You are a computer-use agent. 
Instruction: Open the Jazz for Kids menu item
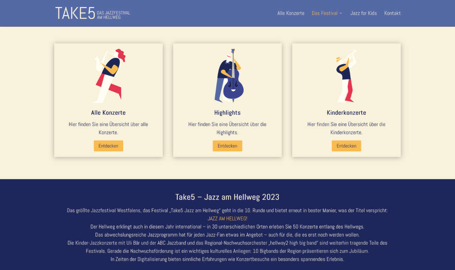tap(364, 13)
